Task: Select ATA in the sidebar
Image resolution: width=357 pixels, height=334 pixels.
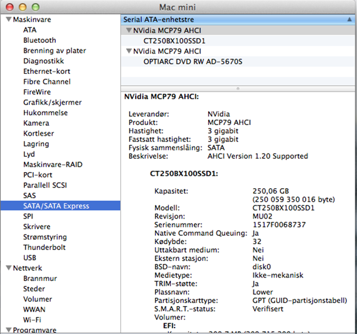Action: [x=30, y=30]
